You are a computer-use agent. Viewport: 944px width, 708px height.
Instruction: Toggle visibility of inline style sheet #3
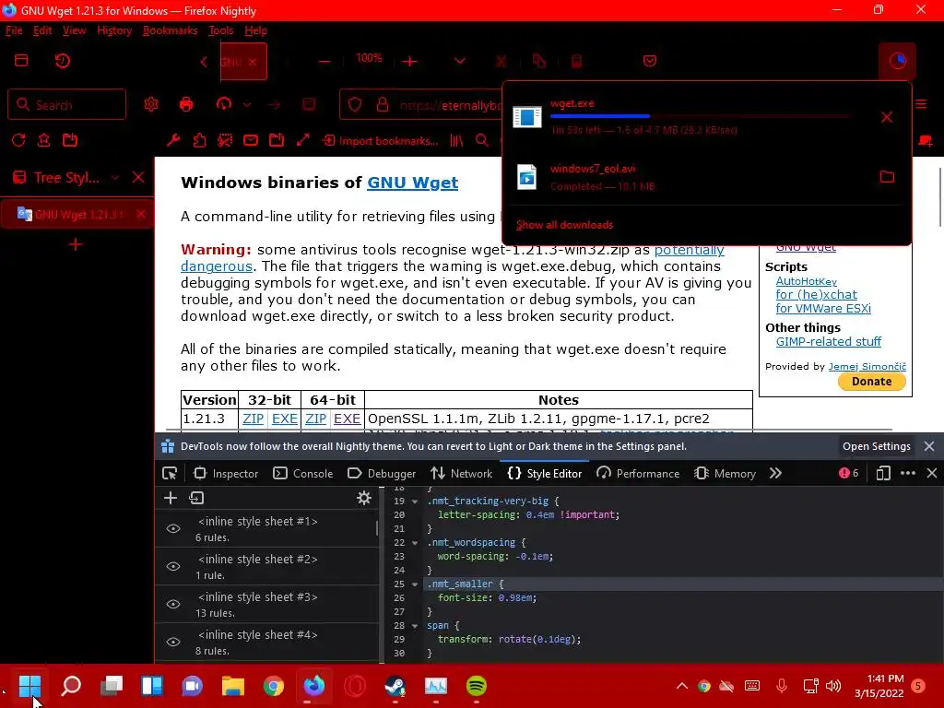172,605
